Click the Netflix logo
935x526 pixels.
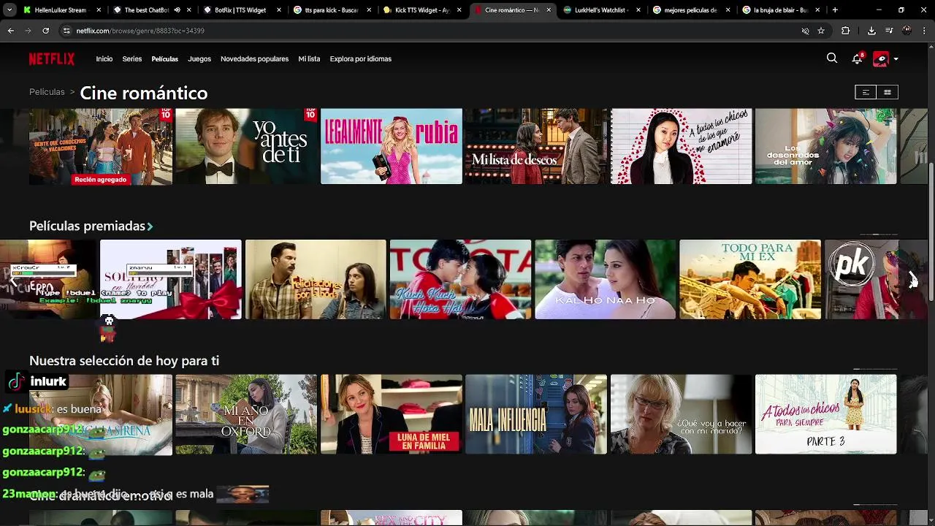click(52, 59)
